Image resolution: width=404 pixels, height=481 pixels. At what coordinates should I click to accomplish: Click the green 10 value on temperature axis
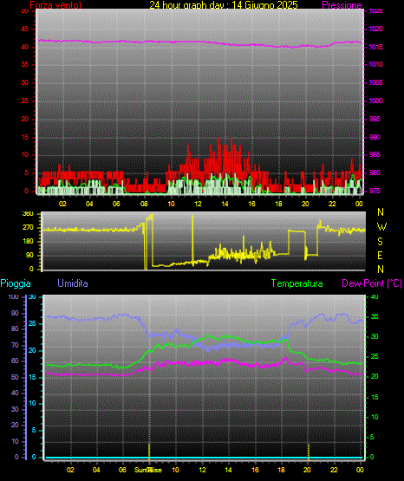[x=375, y=417]
